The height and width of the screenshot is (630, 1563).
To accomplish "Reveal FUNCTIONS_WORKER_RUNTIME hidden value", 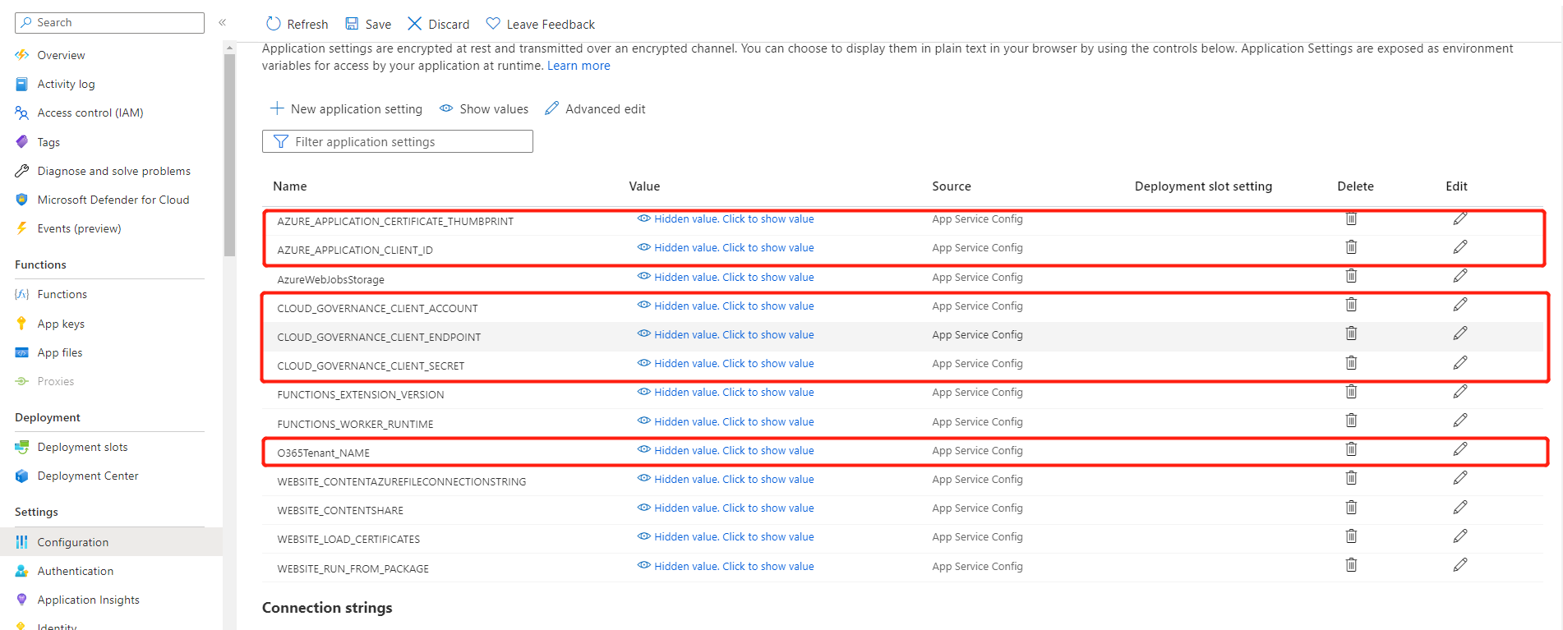I will pos(726,422).
